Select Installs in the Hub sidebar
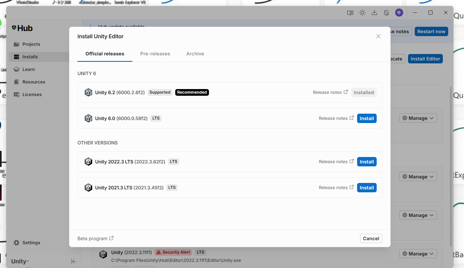464x268 pixels. 30,57
